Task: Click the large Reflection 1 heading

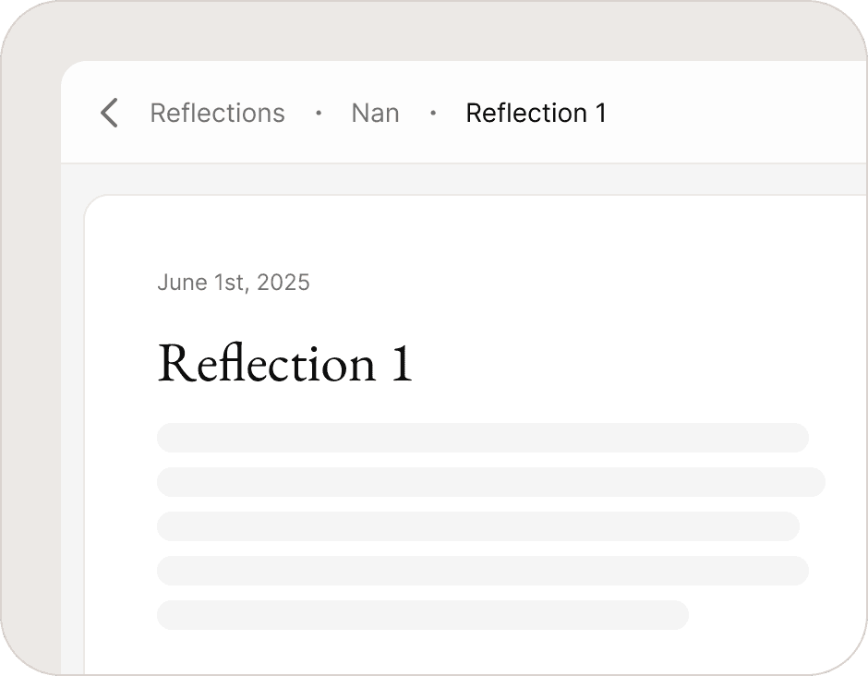Action: click(284, 363)
